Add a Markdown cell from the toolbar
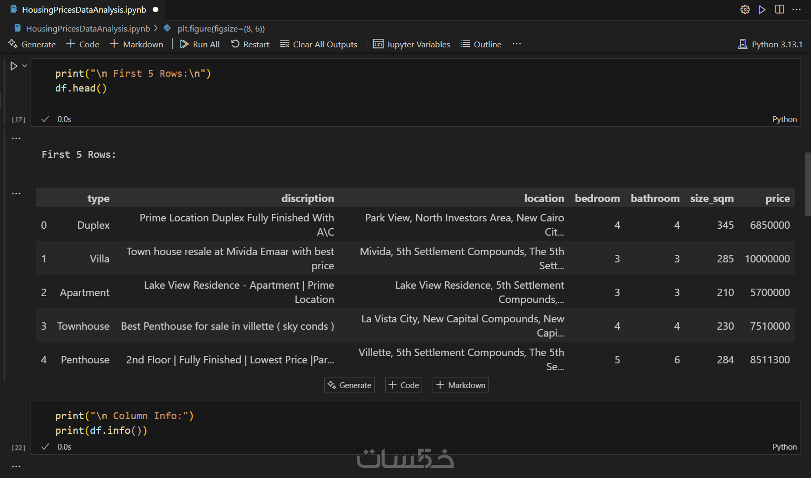Screen dimensions: 811x478 point(136,44)
